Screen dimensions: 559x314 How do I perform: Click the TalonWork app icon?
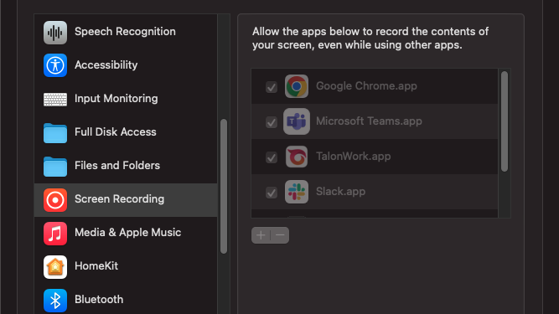click(x=296, y=157)
